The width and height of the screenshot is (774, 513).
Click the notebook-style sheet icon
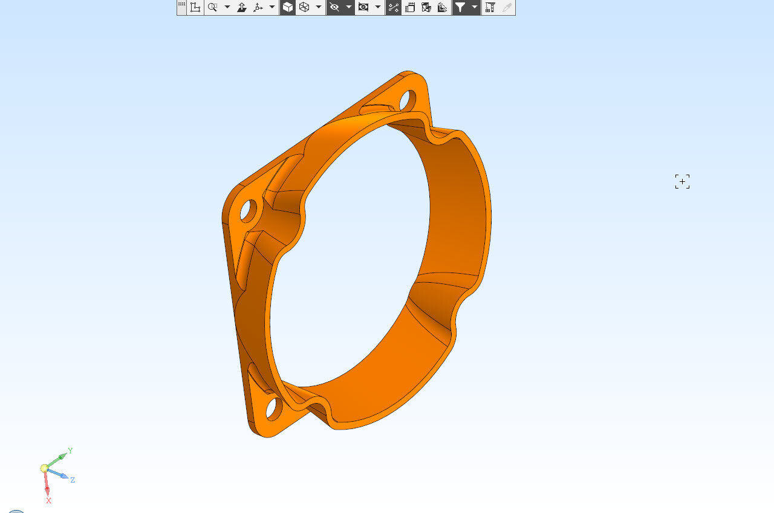pyautogui.click(x=410, y=7)
